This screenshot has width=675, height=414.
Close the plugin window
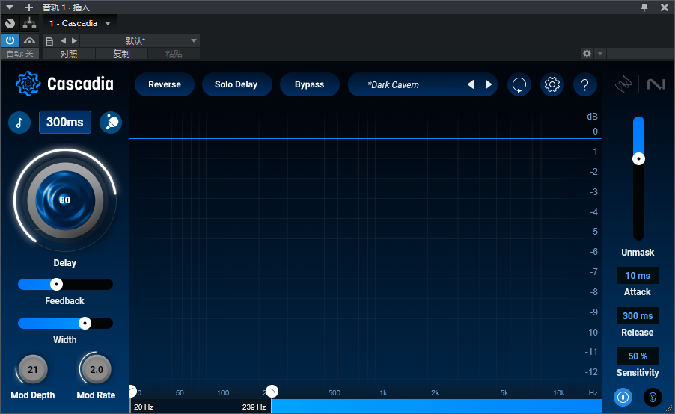pyautogui.click(x=665, y=7)
